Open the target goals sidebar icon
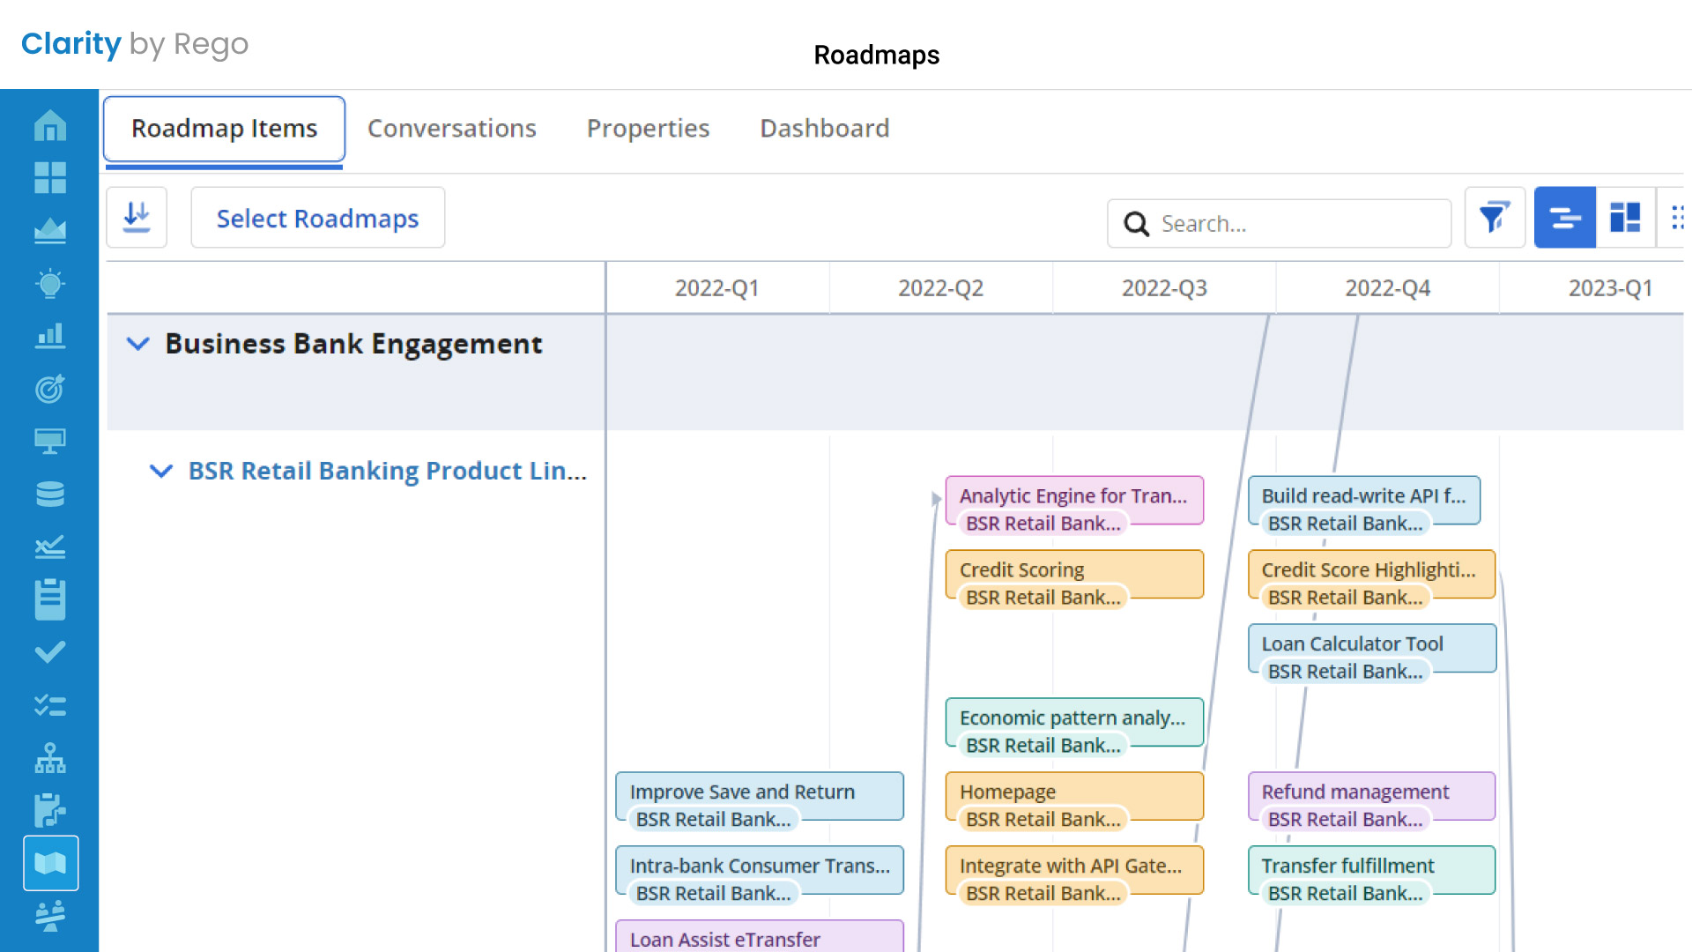 pos(49,389)
